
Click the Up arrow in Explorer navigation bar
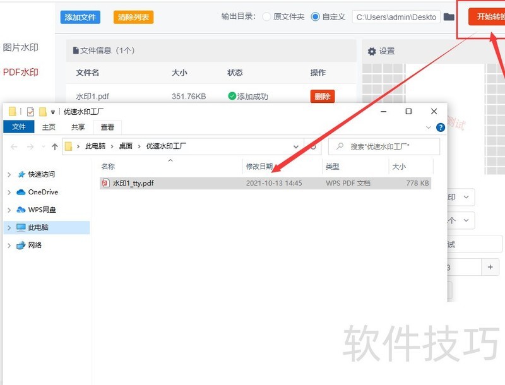coord(54,146)
